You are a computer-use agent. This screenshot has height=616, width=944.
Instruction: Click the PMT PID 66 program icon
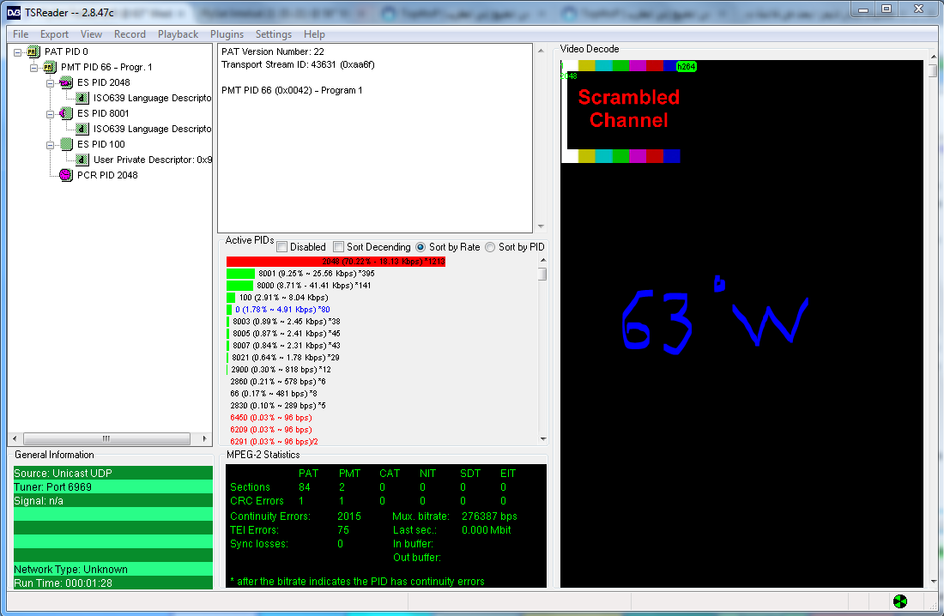tap(51, 67)
